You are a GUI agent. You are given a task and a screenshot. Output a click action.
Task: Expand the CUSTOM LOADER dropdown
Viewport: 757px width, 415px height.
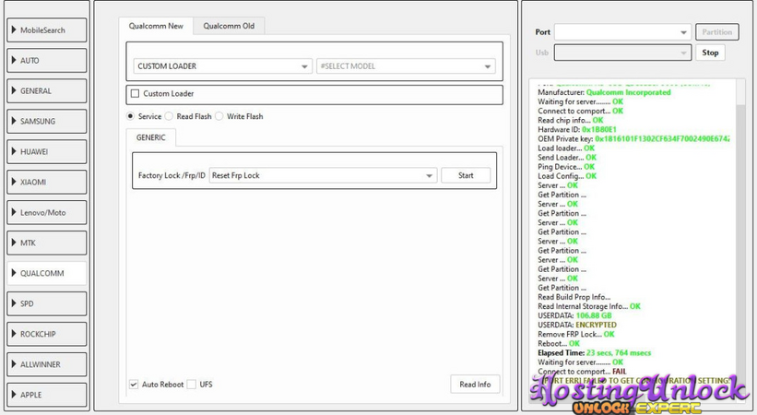click(x=222, y=66)
